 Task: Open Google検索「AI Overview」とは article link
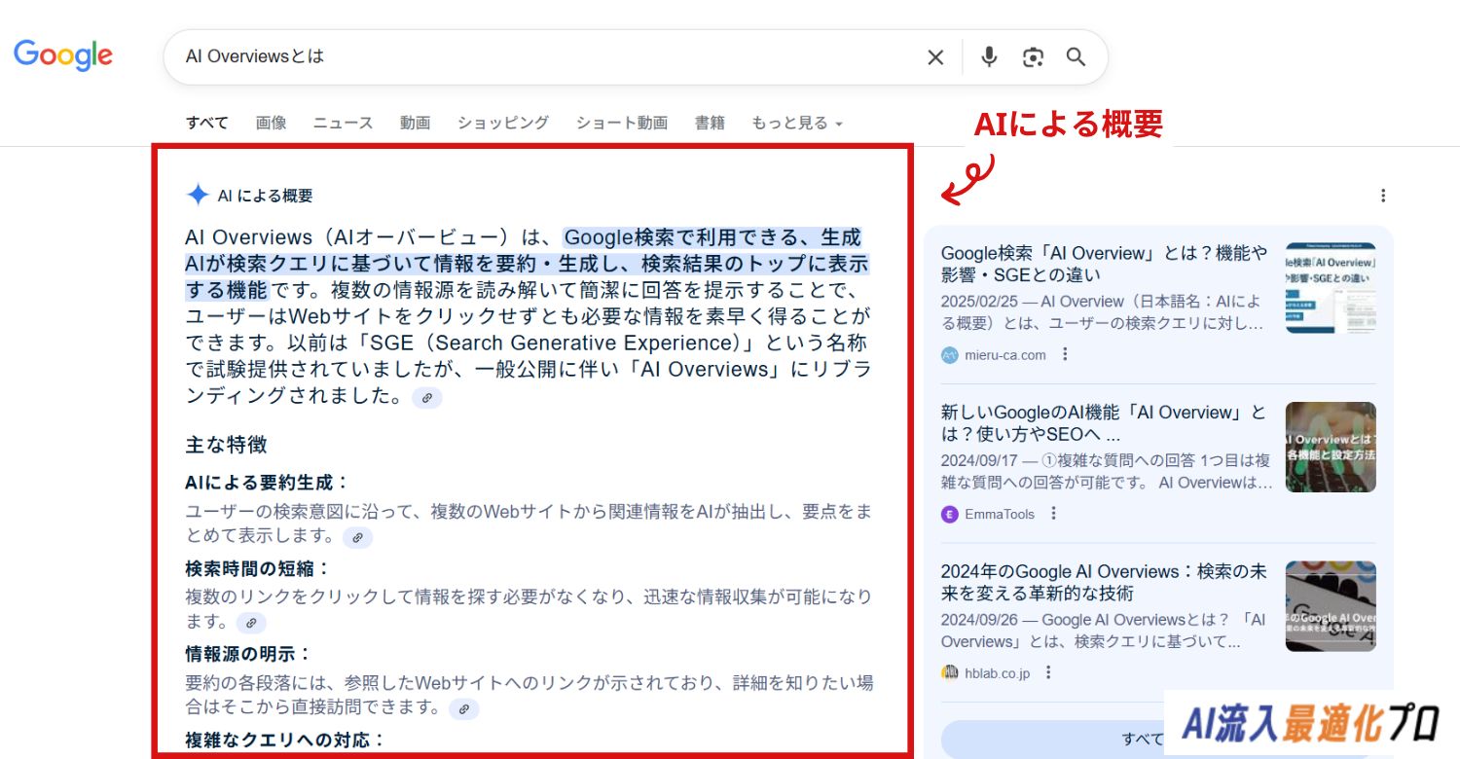pos(1104,264)
